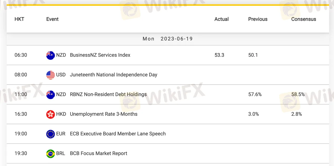This screenshot has height=166, width=334.
Task: Open the BCB Focus Market Report event
Action: click(98, 154)
